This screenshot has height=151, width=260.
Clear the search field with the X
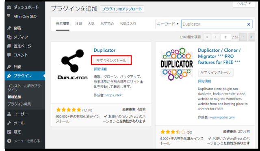pyautogui.click(x=249, y=24)
